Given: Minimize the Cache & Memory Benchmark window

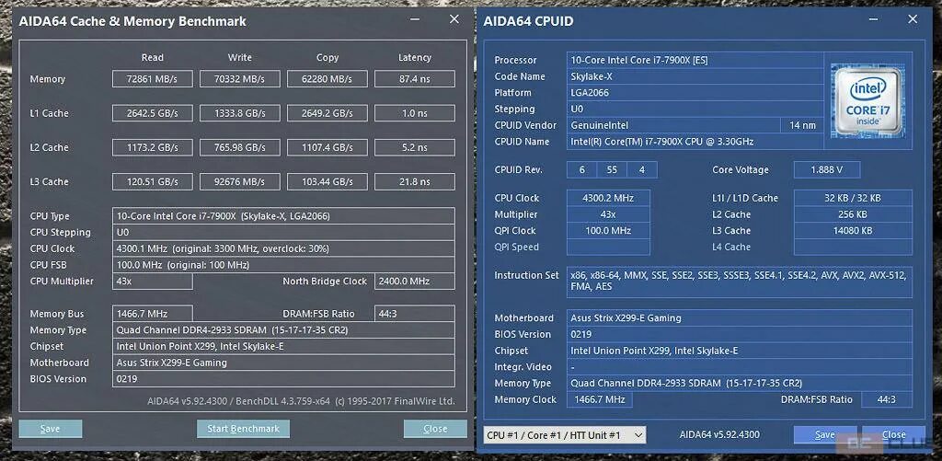Looking at the screenshot, I should 415,20.
